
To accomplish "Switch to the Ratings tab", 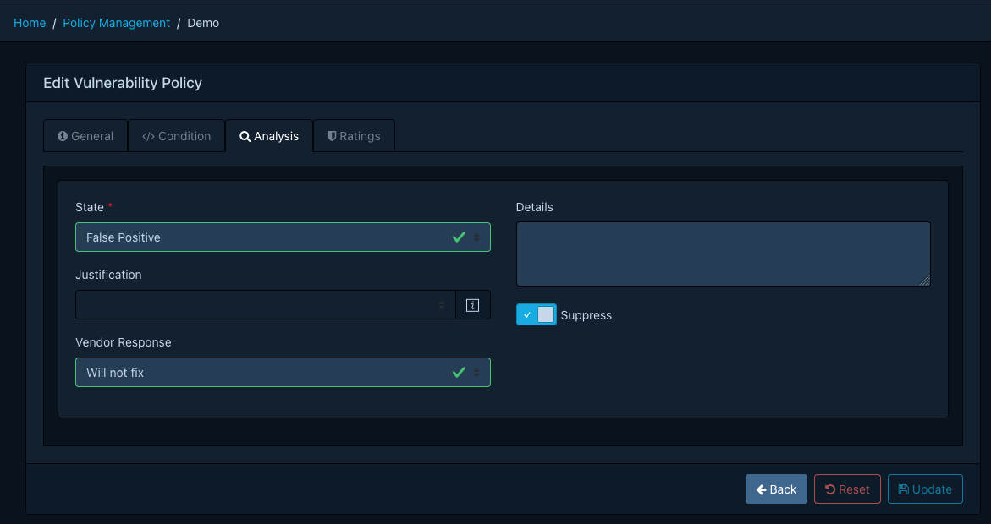I will tap(354, 135).
